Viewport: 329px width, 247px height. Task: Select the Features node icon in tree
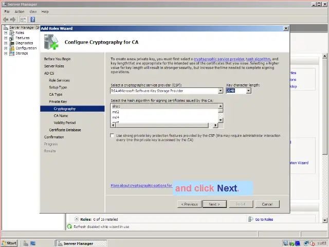12,38
